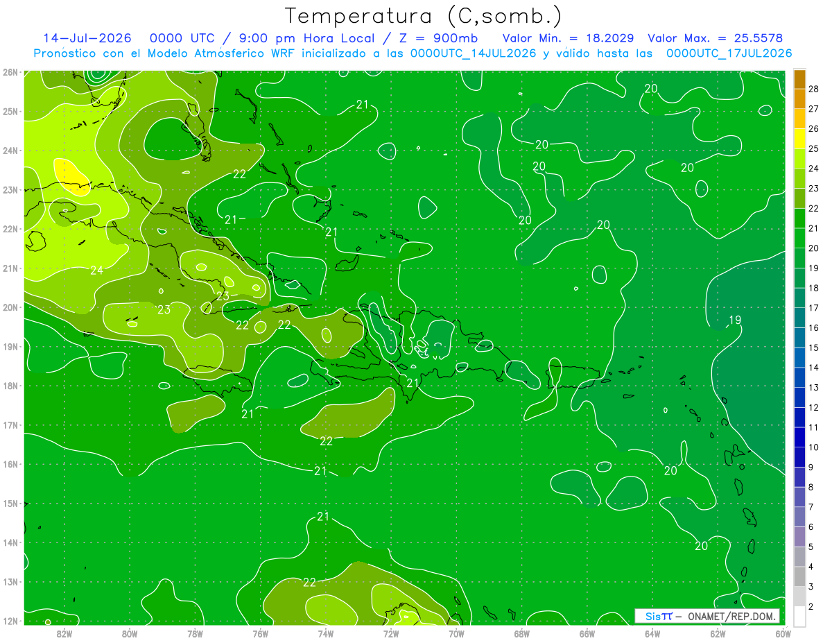Click the '24' contour label on the map
Image resolution: width=832 pixels, height=643 pixels.
click(96, 271)
